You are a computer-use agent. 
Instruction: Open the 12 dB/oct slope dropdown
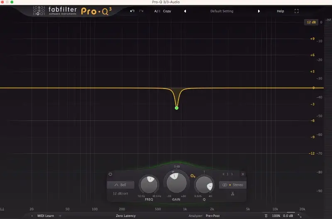120,194
